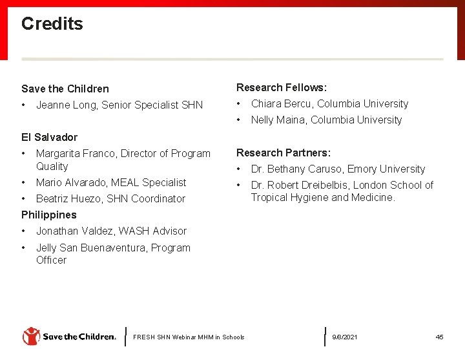Screen dimensions: 465x349
Task: Click the FRESH SHN Webinar footer text
Action: point(189,337)
